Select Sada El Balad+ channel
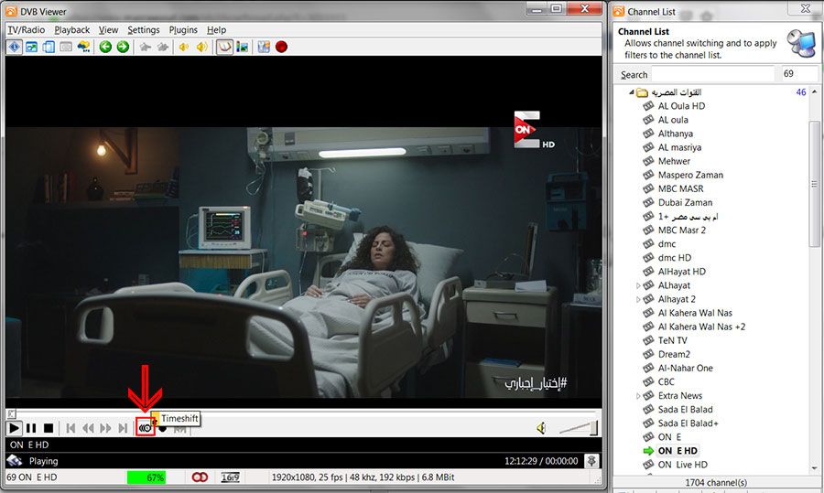 point(688,423)
